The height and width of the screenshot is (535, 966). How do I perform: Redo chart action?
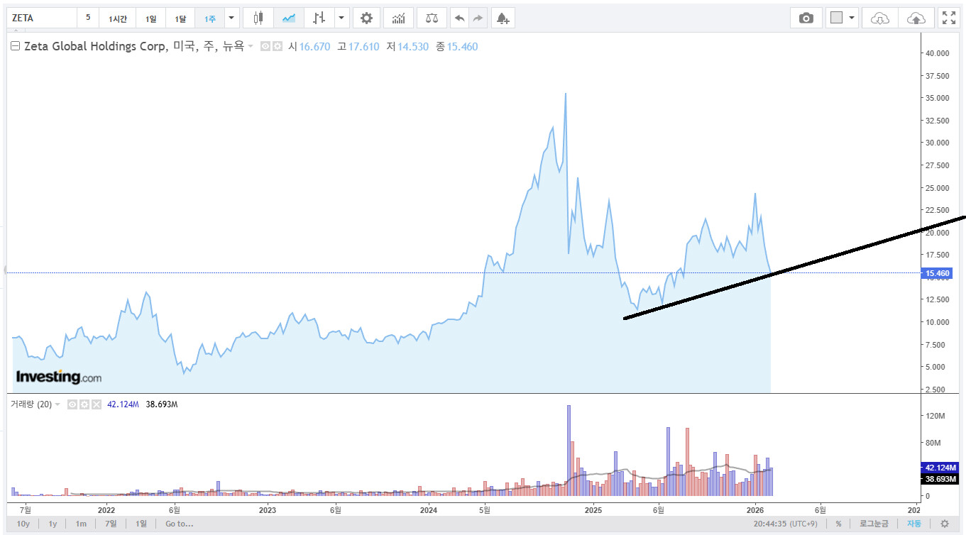point(478,18)
